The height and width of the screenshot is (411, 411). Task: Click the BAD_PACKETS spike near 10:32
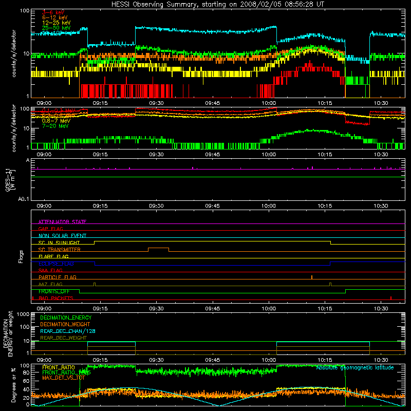click(x=391, y=298)
